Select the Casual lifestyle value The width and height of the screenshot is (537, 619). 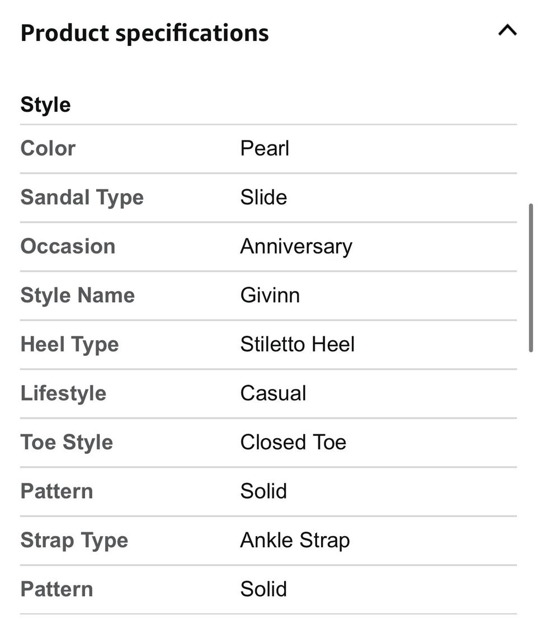click(273, 393)
